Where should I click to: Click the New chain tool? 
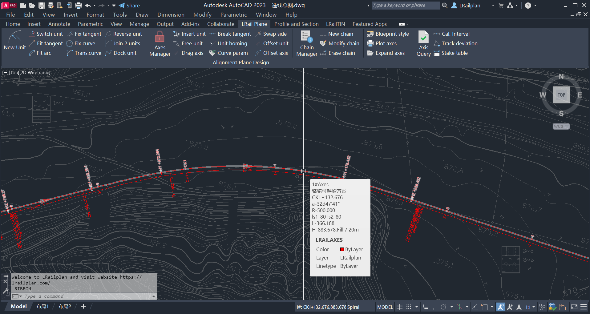coord(337,34)
